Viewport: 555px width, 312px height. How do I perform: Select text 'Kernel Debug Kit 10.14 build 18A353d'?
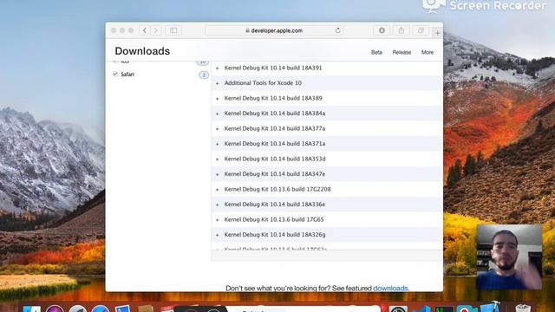click(275, 159)
